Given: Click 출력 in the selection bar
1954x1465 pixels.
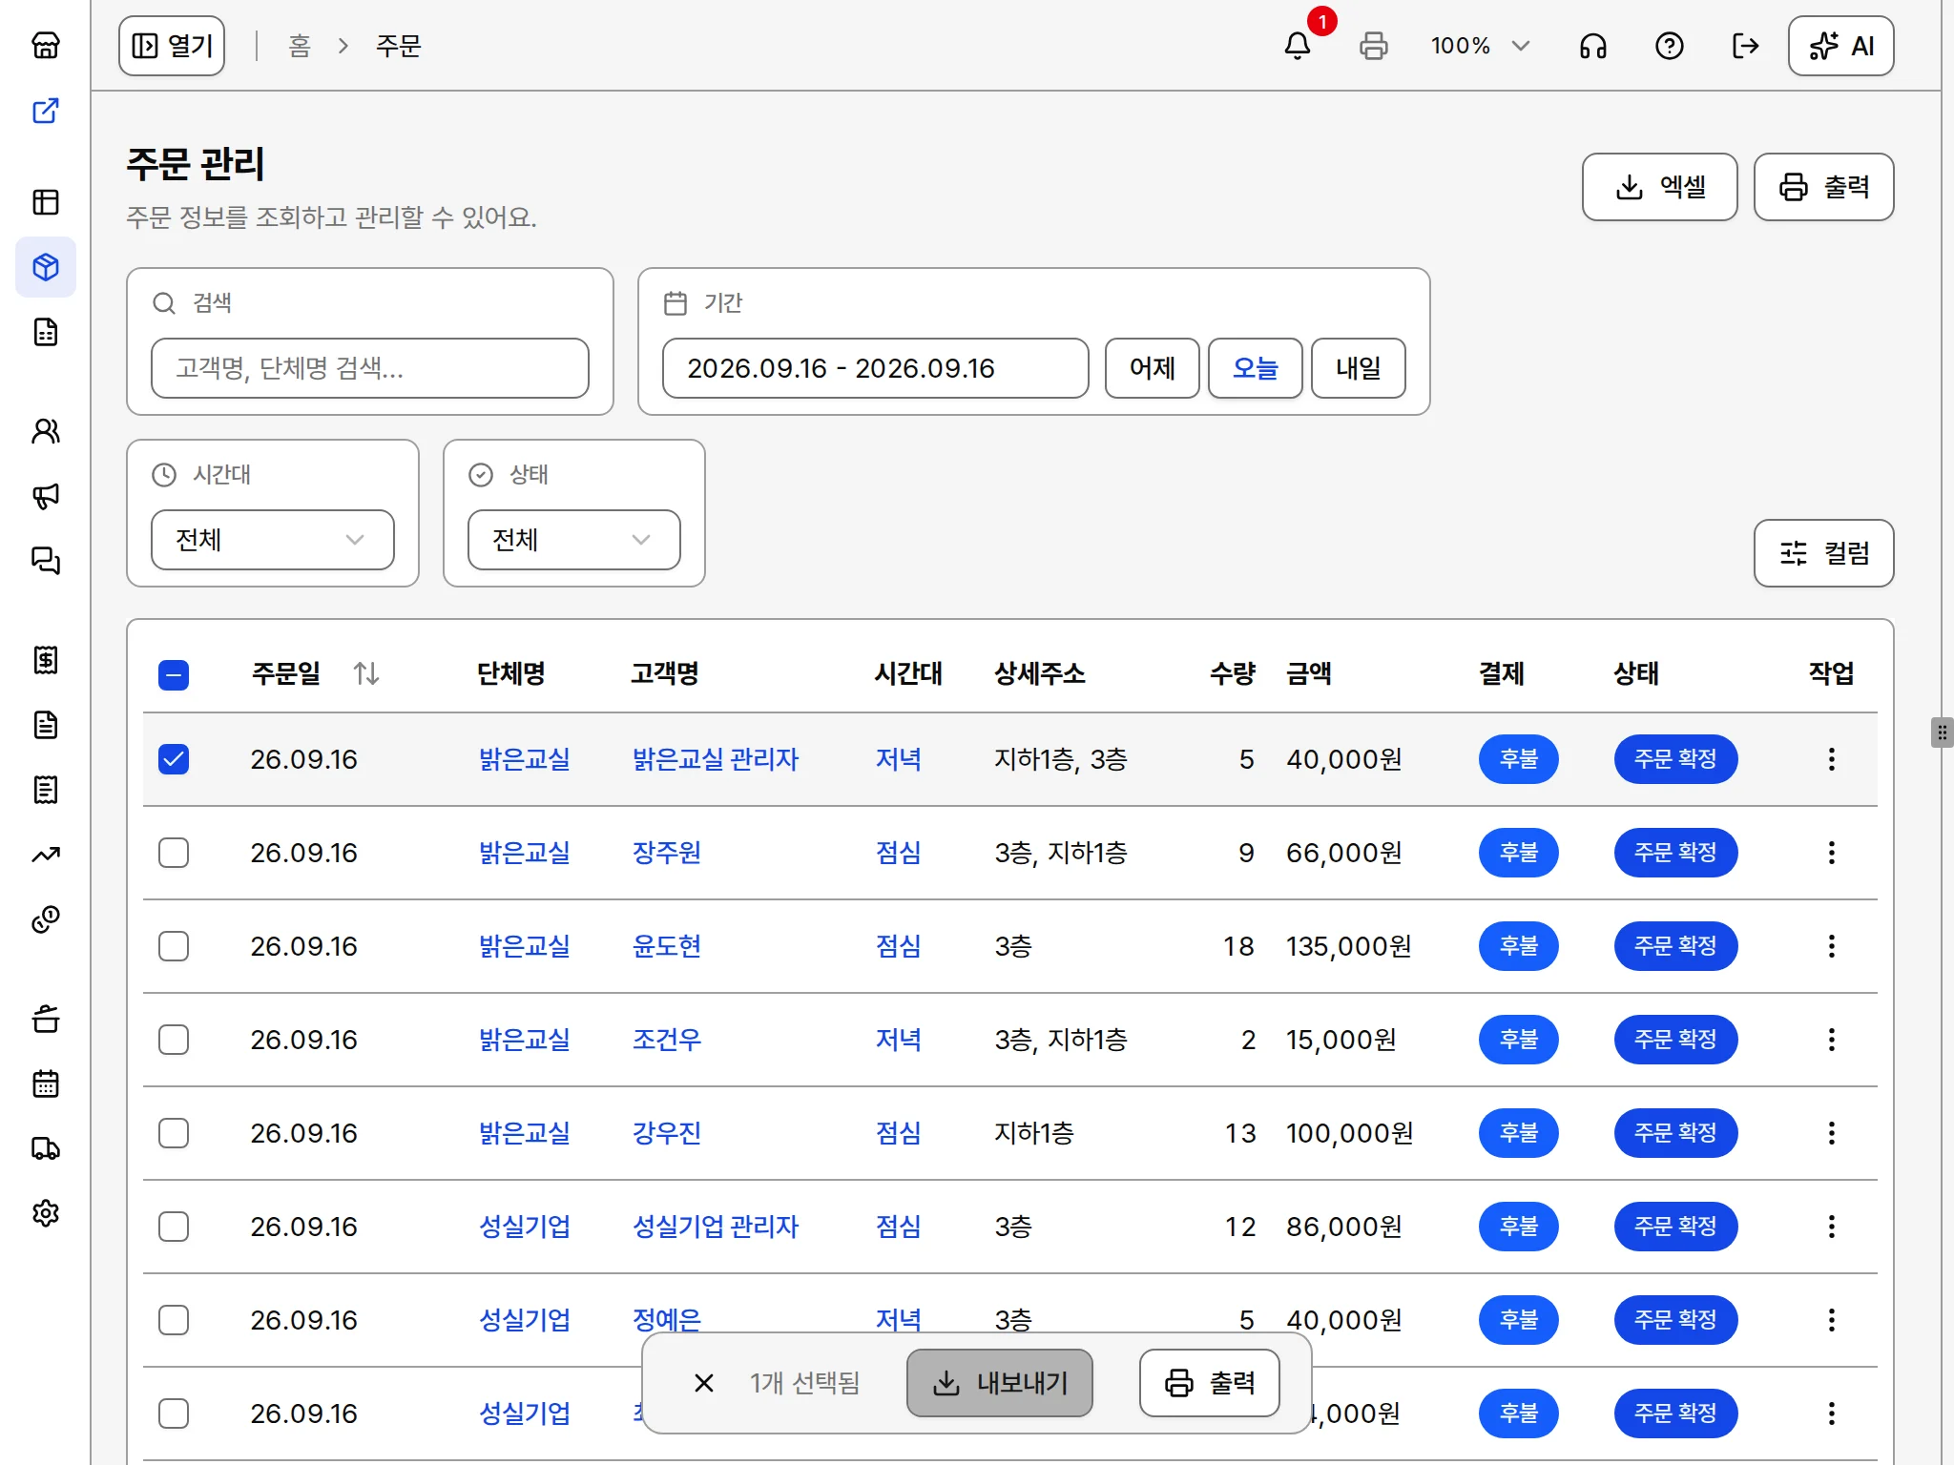Looking at the screenshot, I should (x=1210, y=1383).
